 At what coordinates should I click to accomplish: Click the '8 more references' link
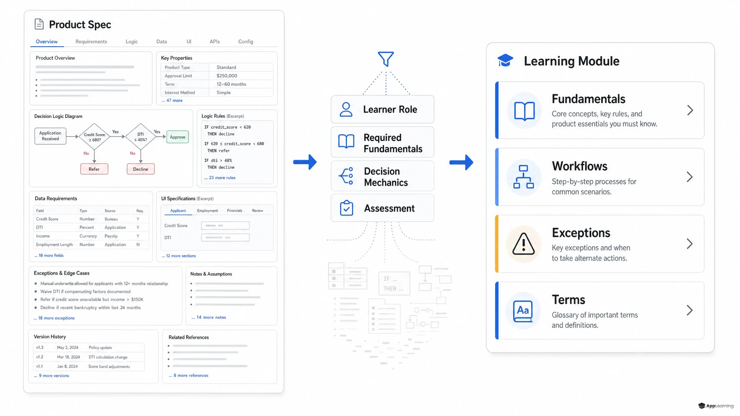pyautogui.click(x=188, y=376)
